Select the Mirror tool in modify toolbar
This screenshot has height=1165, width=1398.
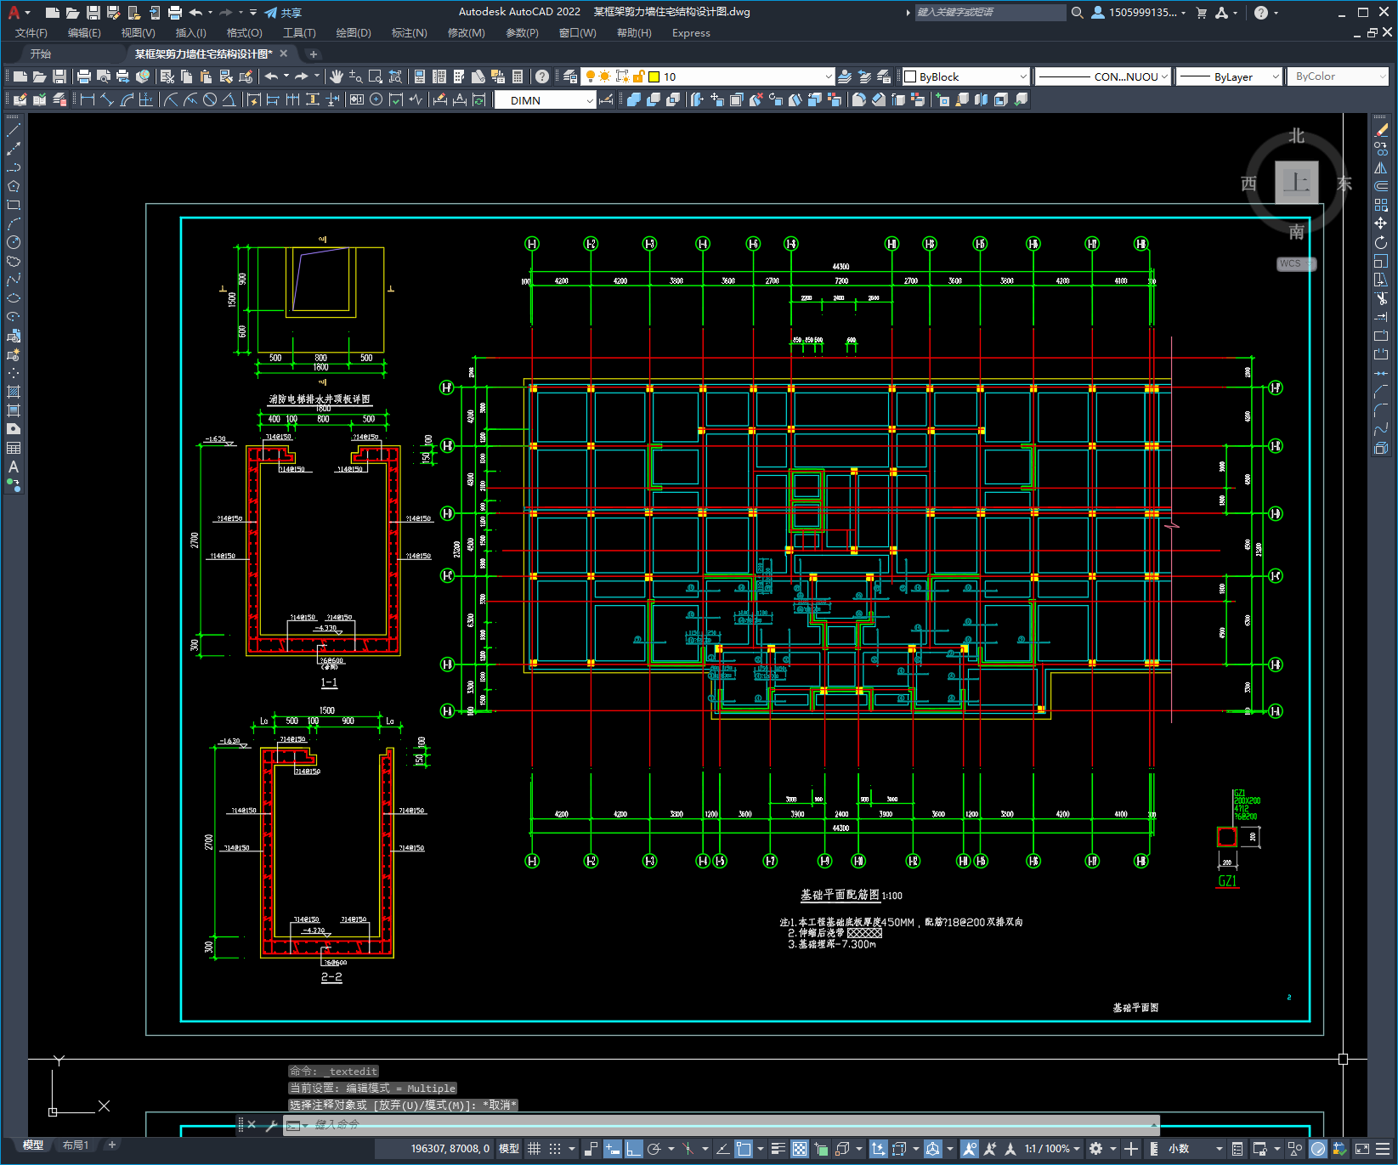click(1381, 167)
